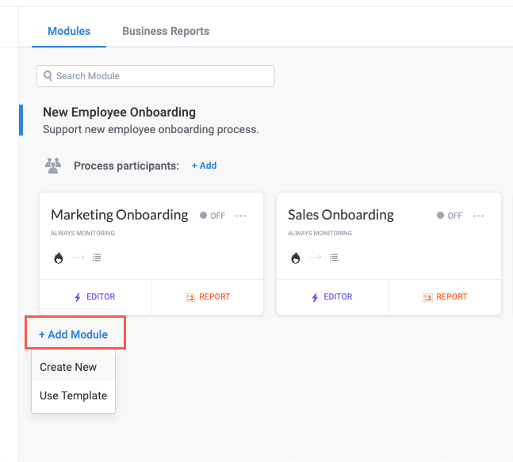Click the fire trigger icon in Sales Onboarding
This screenshot has height=462, width=513.
[295, 258]
